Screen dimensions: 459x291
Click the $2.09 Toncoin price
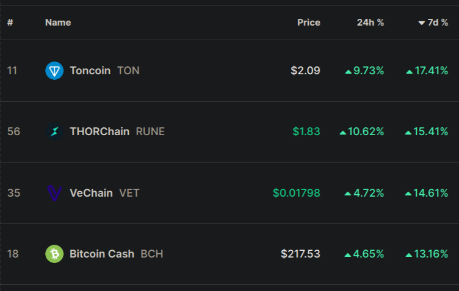305,71
